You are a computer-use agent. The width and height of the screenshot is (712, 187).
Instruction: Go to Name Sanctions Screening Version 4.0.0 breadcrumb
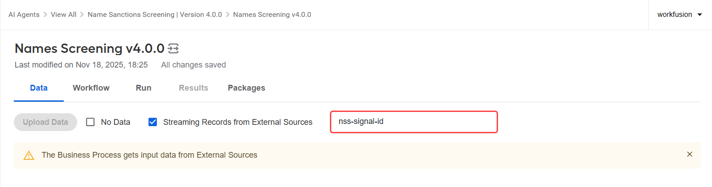click(x=155, y=15)
